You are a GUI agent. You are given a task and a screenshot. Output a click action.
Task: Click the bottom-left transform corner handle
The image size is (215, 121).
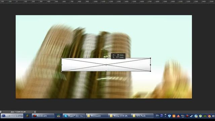[61, 71]
